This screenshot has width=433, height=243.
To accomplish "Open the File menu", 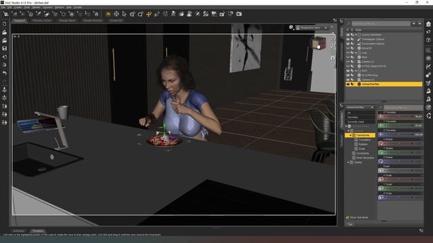I will pos(3,7).
